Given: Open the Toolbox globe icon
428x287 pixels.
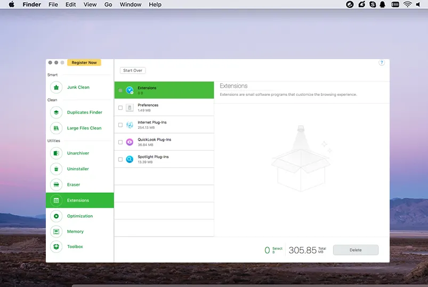Looking at the screenshot, I should (x=56, y=247).
